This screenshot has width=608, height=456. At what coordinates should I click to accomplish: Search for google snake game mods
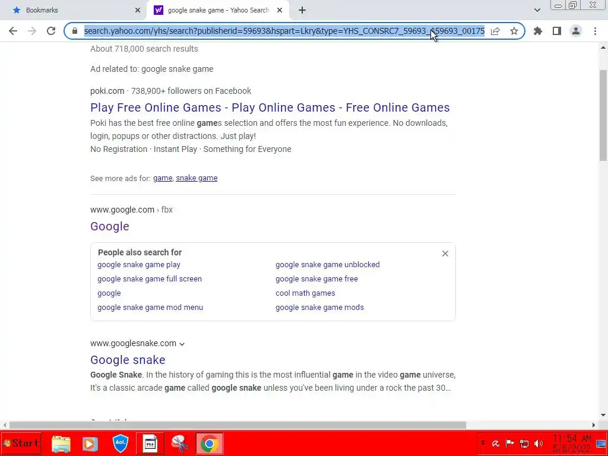tap(319, 307)
